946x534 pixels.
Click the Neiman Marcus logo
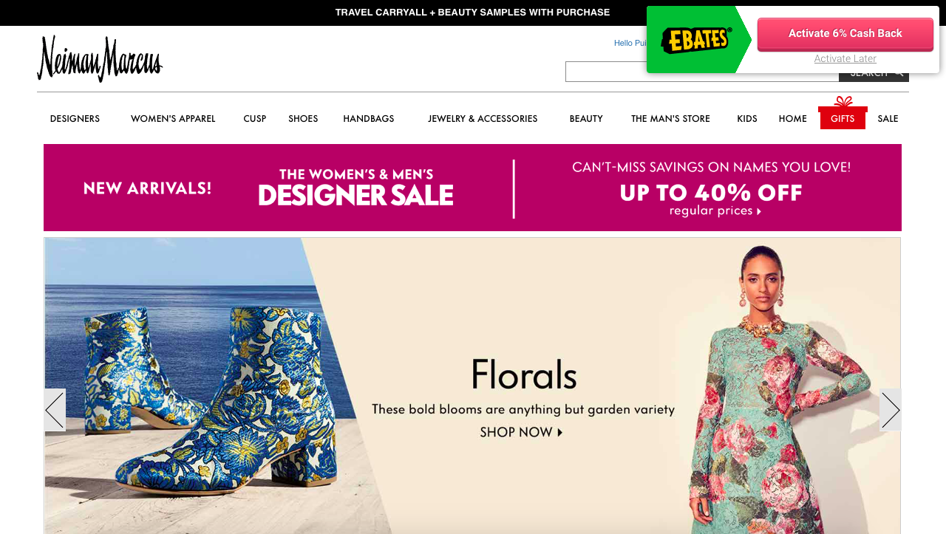pyautogui.click(x=100, y=59)
